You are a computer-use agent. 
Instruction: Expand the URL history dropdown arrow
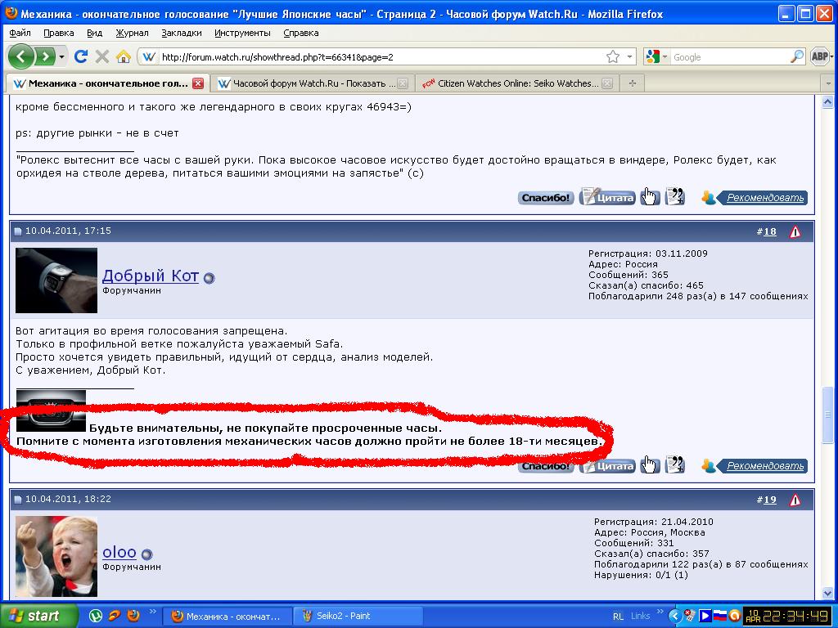[x=630, y=56]
